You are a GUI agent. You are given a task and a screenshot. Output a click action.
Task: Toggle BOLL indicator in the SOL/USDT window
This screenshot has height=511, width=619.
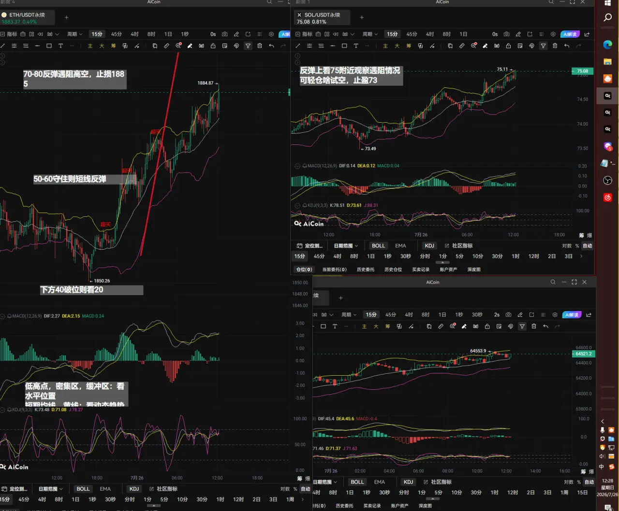(379, 246)
